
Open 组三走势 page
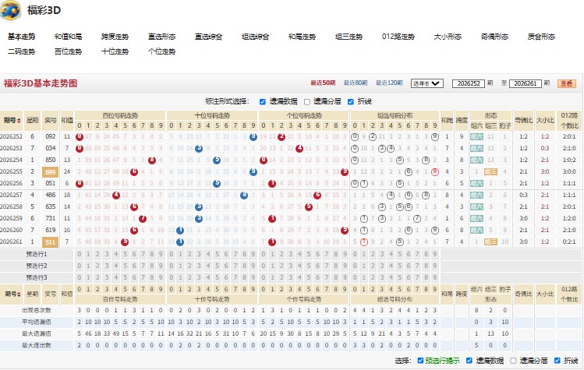(x=349, y=37)
